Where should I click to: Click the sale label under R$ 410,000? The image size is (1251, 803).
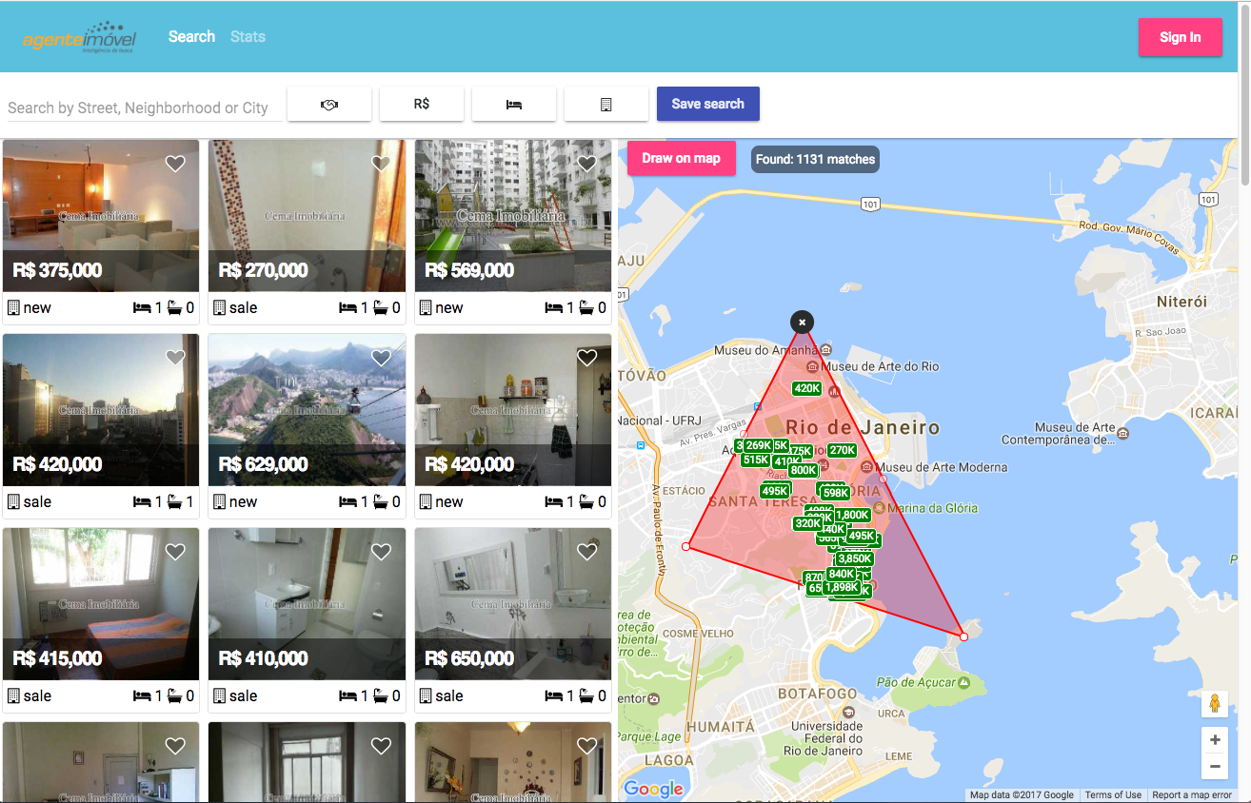pos(243,695)
